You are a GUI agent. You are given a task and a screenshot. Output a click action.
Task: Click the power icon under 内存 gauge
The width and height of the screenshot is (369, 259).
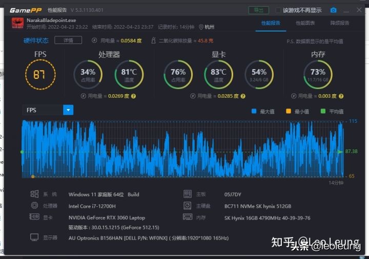(294, 96)
